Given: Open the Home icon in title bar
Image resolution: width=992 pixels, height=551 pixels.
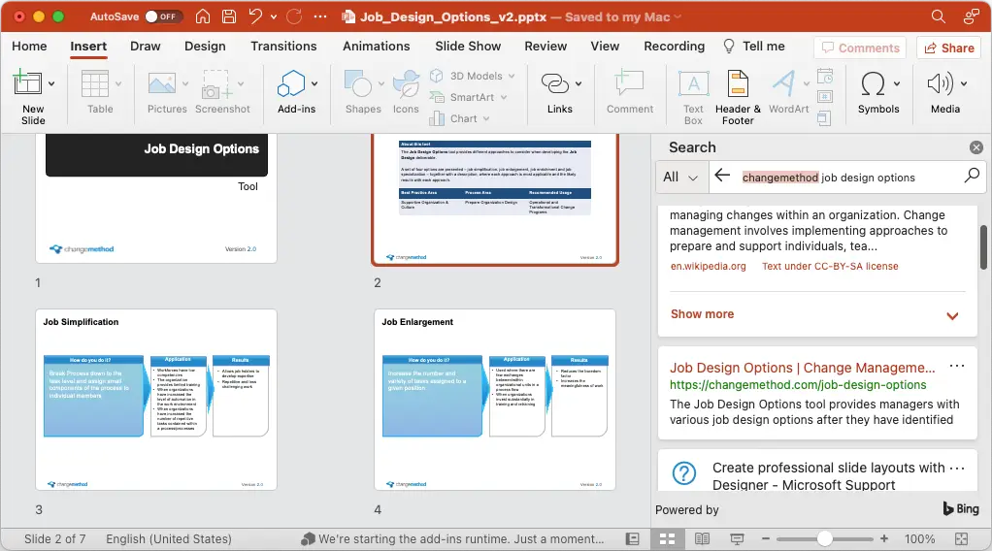Looking at the screenshot, I should 203,16.
